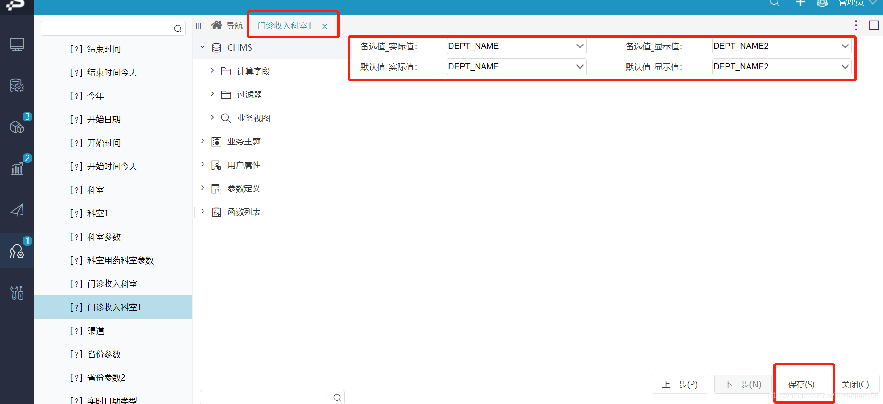Click the 业务视图 magnifier icon
This screenshot has width=883, height=404.
(x=226, y=118)
